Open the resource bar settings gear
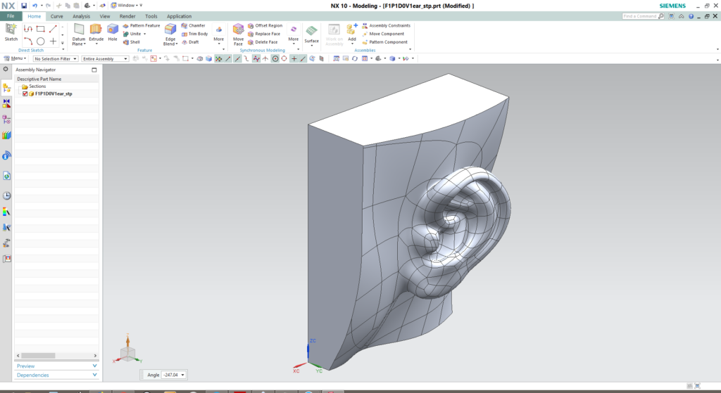Viewport: 721px width, 393px height. pyautogui.click(x=6, y=70)
